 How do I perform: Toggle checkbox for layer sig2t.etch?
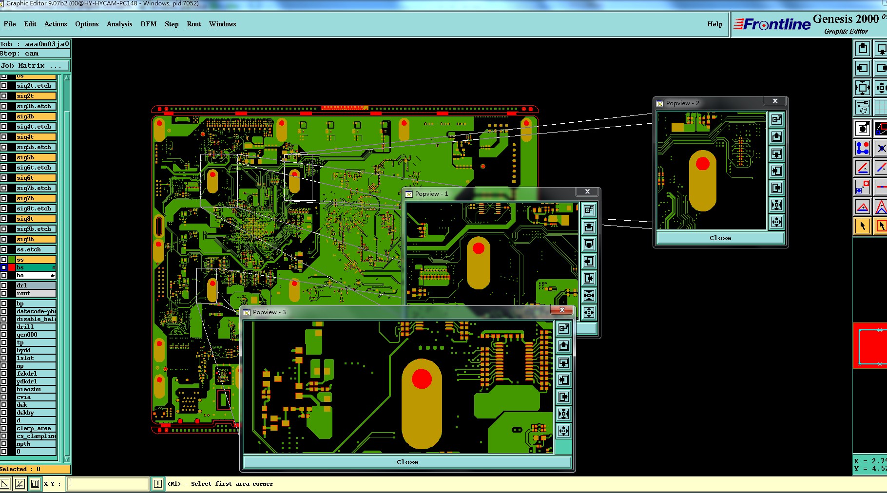[x=4, y=86]
